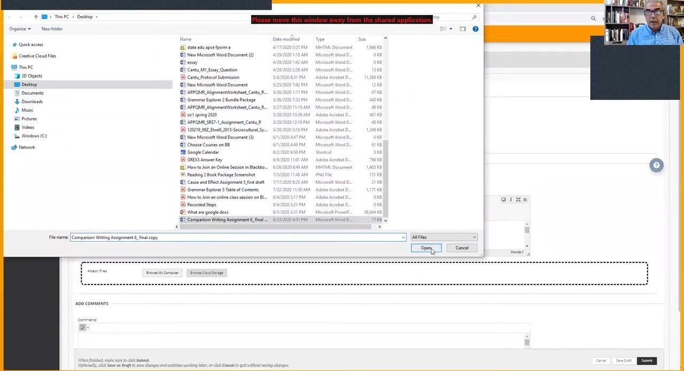Click This PC breadcrumb in the address bar
The height and width of the screenshot is (371, 684).
[x=61, y=17]
